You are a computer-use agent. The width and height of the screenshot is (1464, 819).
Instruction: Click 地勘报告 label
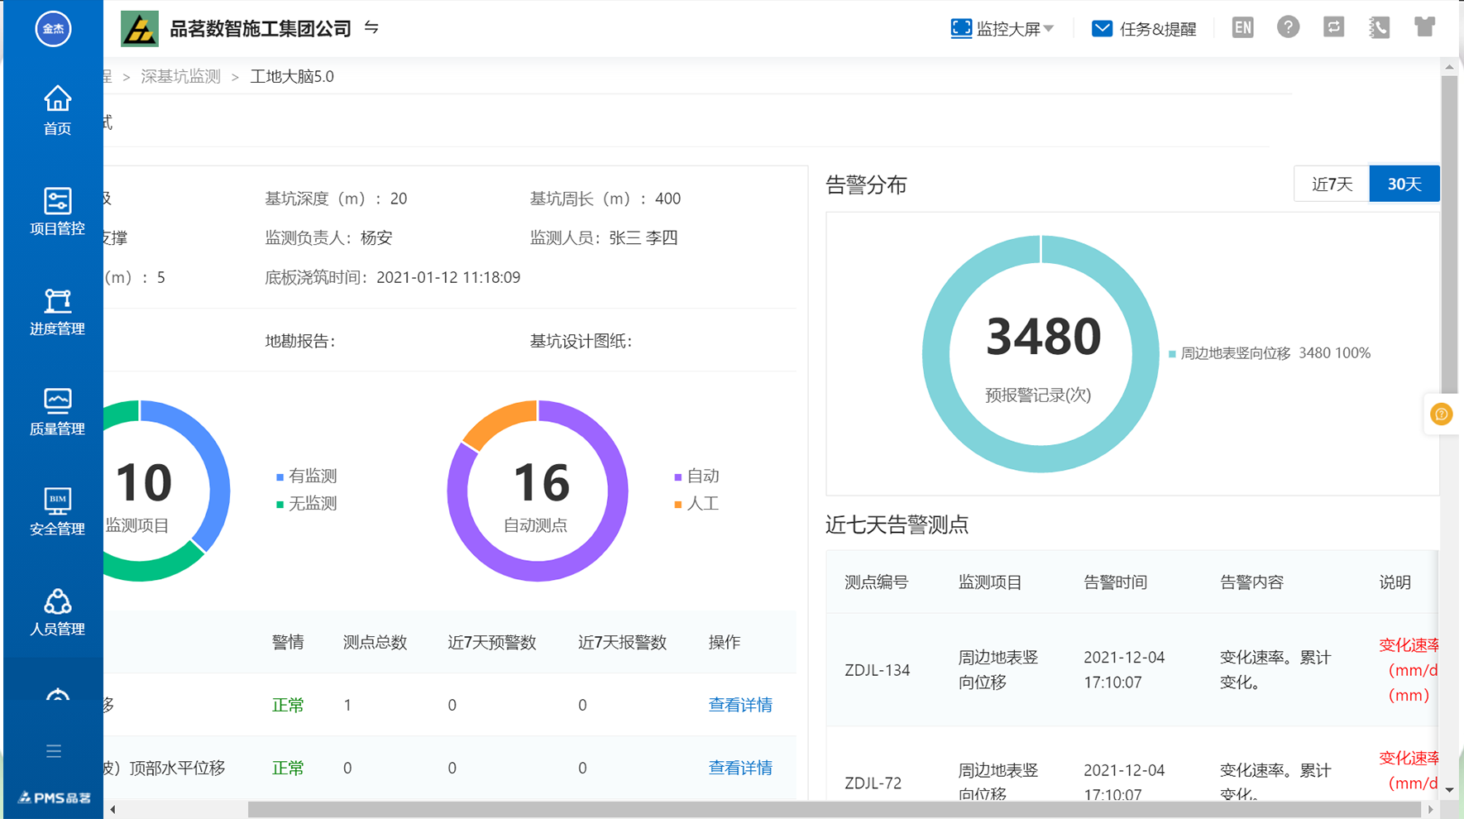click(x=300, y=341)
